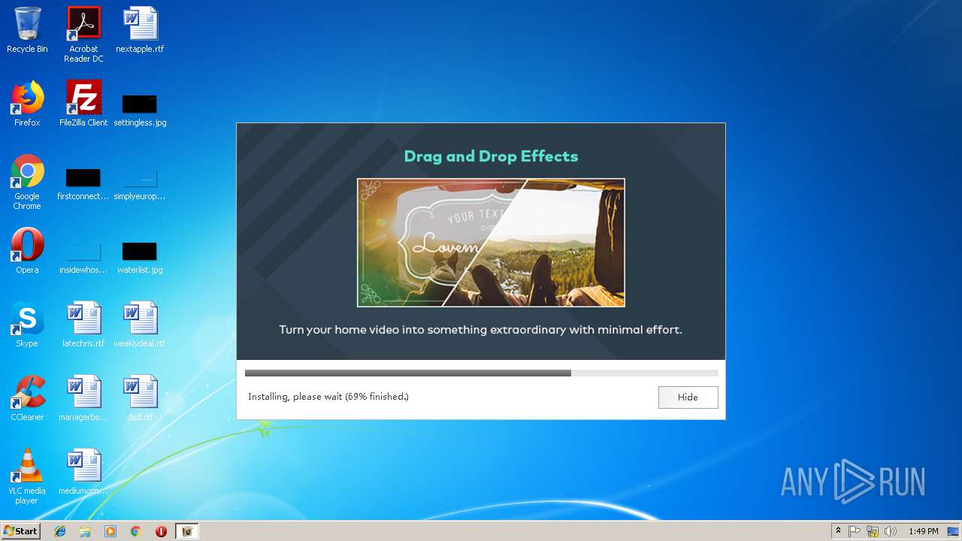Click the installation progress bar
Viewport: 962px width, 541px height.
(x=481, y=373)
